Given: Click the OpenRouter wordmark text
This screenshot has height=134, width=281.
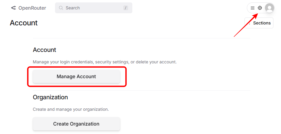Looking at the screenshot, I should (32, 8).
